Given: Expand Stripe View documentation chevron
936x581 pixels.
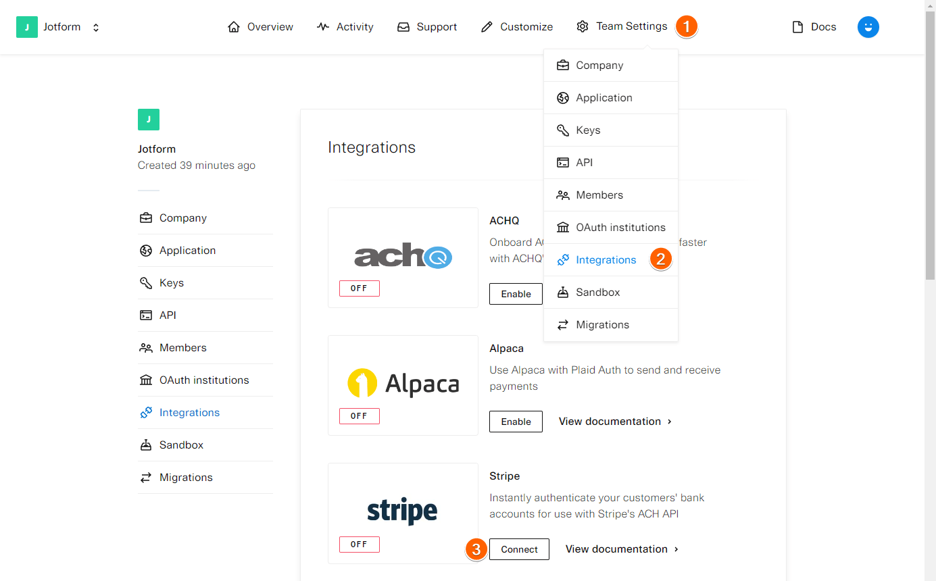Looking at the screenshot, I should click(676, 549).
